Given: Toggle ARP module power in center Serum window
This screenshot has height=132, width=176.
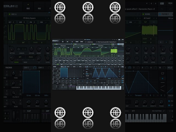Looking at the screenshot, I should 69,85.
